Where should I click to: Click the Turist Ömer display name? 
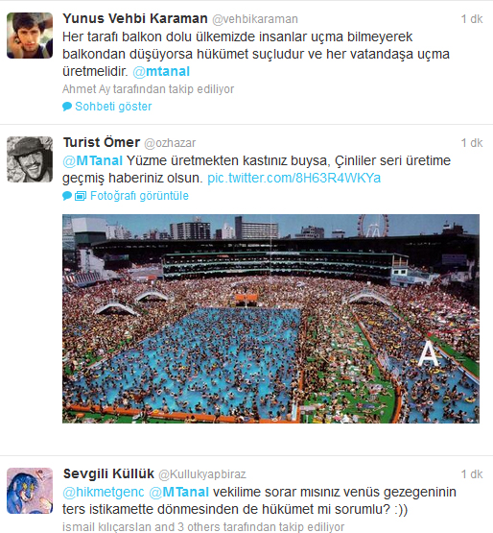[x=102, y=142]
